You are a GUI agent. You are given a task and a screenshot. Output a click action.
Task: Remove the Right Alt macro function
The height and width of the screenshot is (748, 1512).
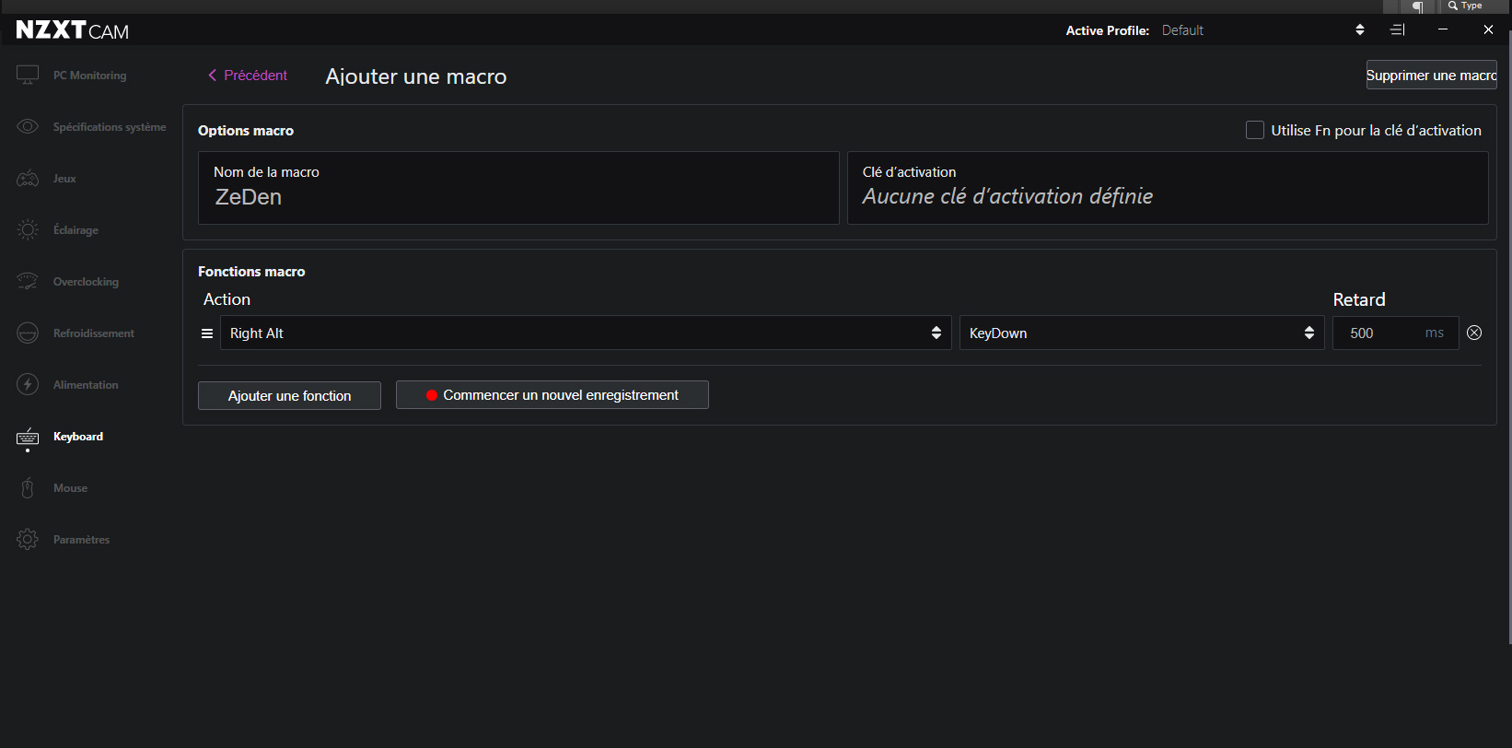tap(1474, 333)
